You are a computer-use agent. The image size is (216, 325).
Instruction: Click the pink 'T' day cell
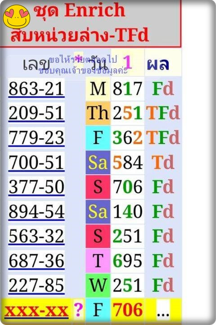[98, 260]
